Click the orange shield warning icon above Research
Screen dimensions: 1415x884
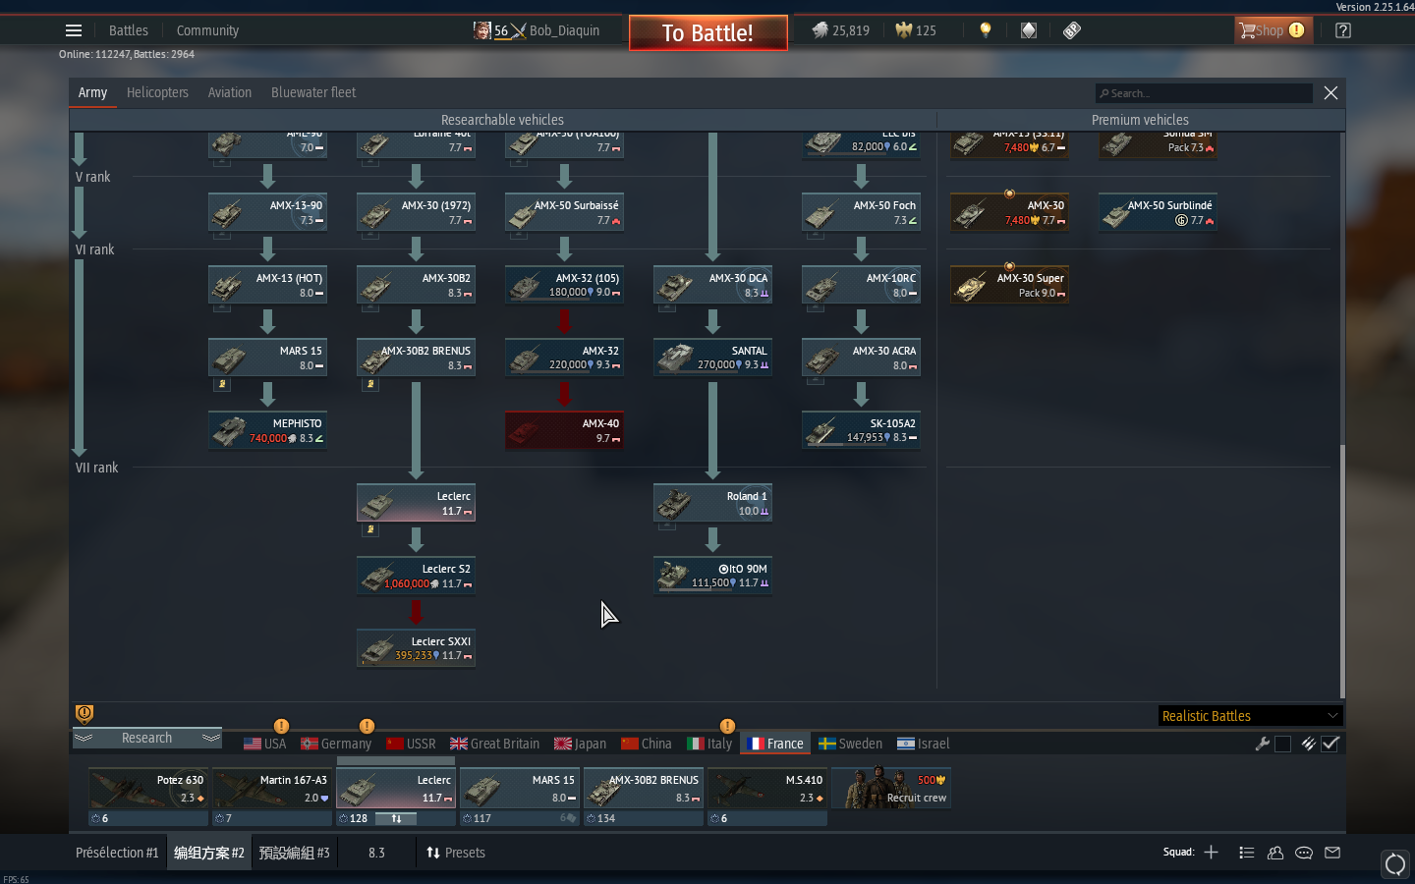(x=85, y=713)
